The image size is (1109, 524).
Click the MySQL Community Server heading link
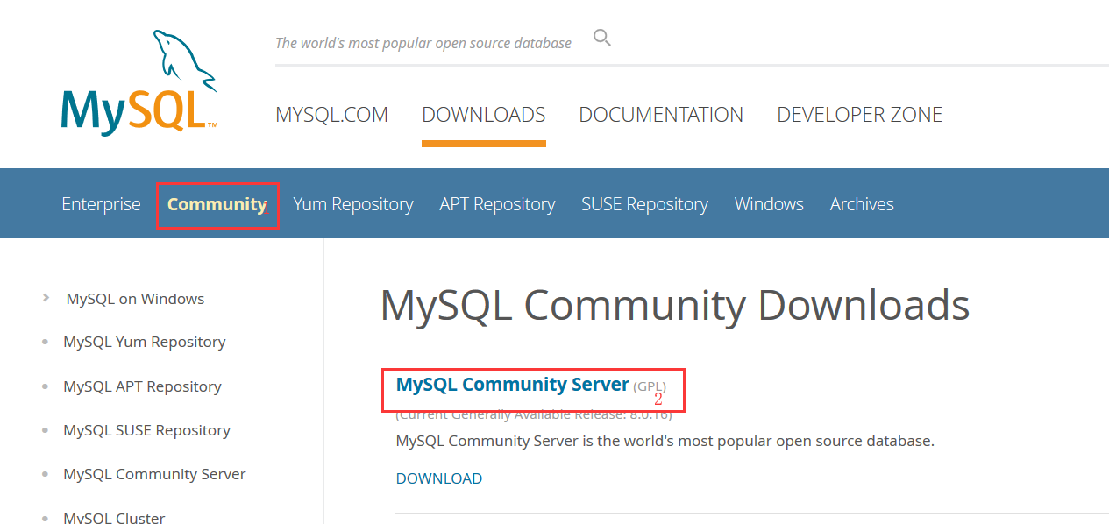click(x=513, y=385)
